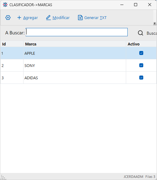Sort by the Id column header
157x180 pixels.
[12, 44]
